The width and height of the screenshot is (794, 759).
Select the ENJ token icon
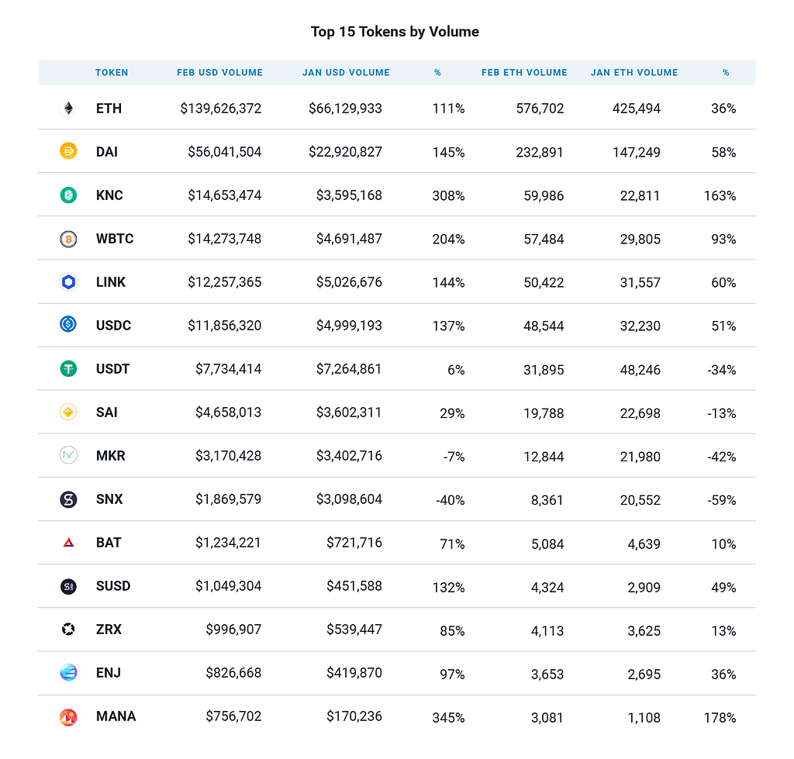tap(68, 672)
